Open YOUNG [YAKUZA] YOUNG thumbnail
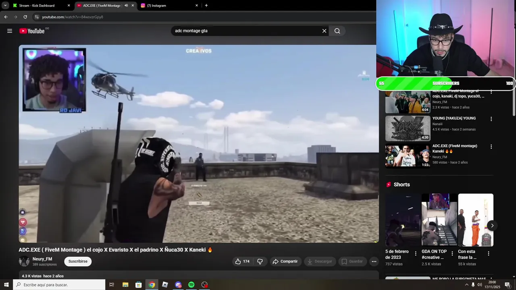This screenshot has height=290, width=516. coord(408,128)
